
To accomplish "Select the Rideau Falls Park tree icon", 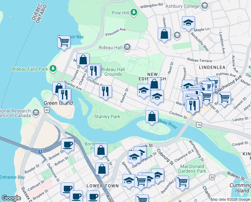I will (53, 69).
